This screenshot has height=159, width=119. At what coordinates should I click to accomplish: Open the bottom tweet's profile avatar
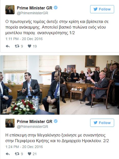[10, 123]
